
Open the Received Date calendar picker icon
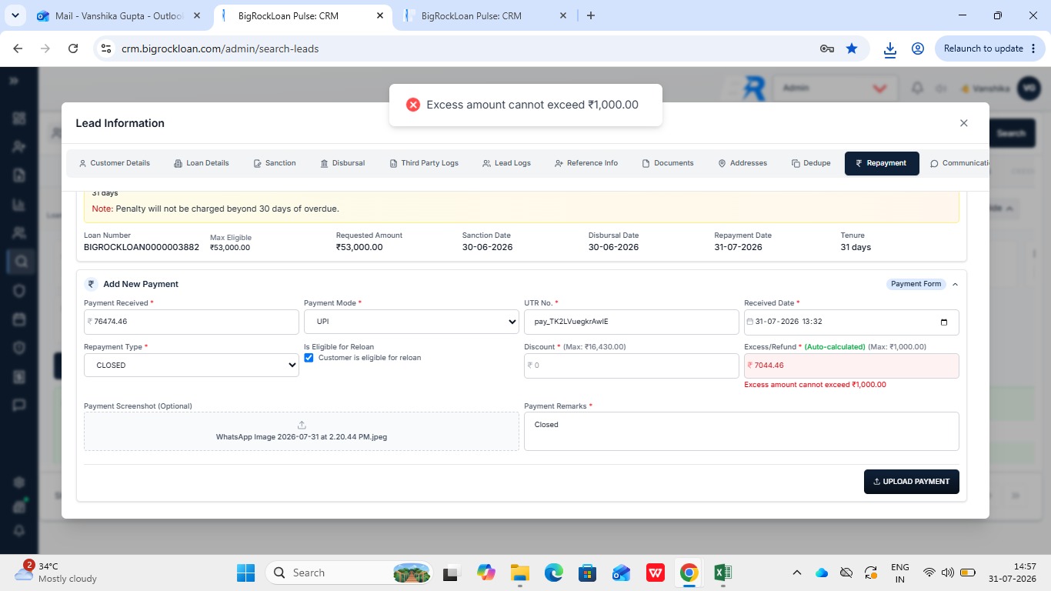(945, 322)
